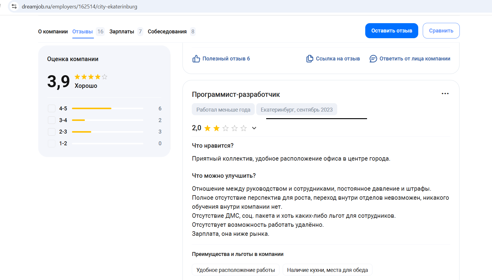Toggle the 2-3 rating filter checkbox
The height and width of the screenshot is (280, 492).
click(x=52, y=132)
